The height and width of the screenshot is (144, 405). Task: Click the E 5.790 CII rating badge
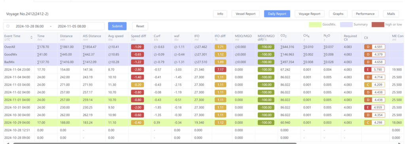point(375,69)
